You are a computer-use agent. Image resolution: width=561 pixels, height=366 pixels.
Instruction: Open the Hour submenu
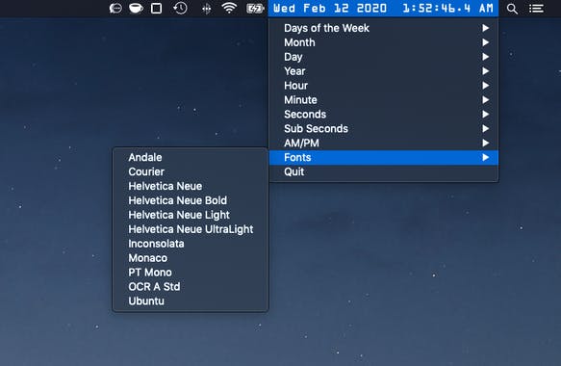tap(384, 85)
